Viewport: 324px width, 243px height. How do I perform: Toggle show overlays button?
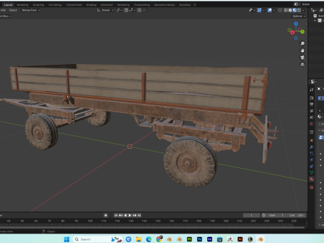[269, 10]
